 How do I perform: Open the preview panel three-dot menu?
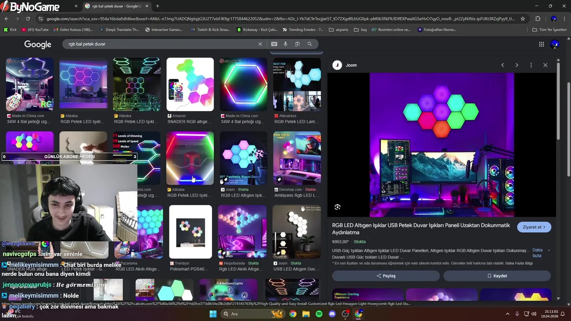tap(531, 65)
